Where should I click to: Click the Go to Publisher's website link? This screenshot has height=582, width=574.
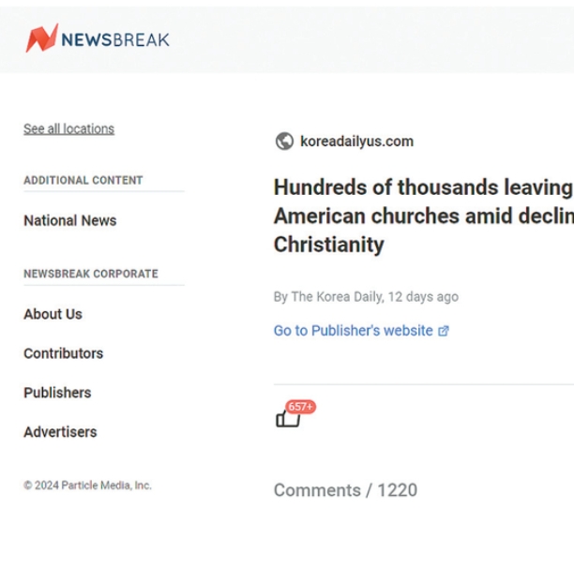click(353, 331)
